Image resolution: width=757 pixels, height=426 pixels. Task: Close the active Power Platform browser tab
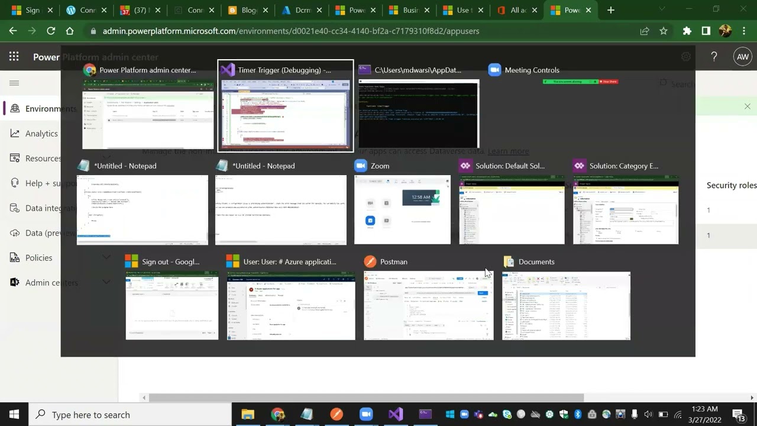click(x=588, y=10)
